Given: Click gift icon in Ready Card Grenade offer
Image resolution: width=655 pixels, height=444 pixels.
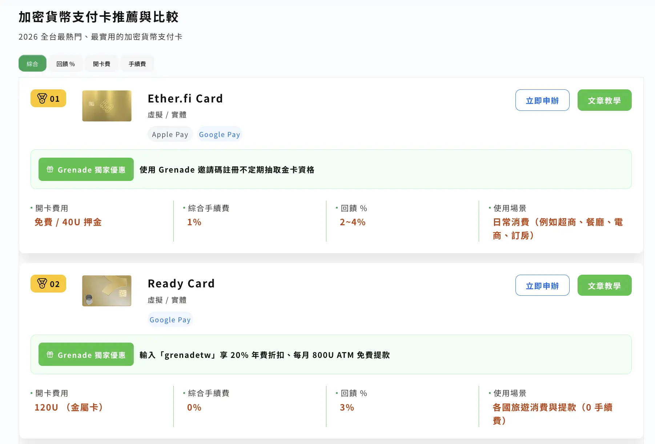Looking at the screenshot, I should [x=50, y=355].
